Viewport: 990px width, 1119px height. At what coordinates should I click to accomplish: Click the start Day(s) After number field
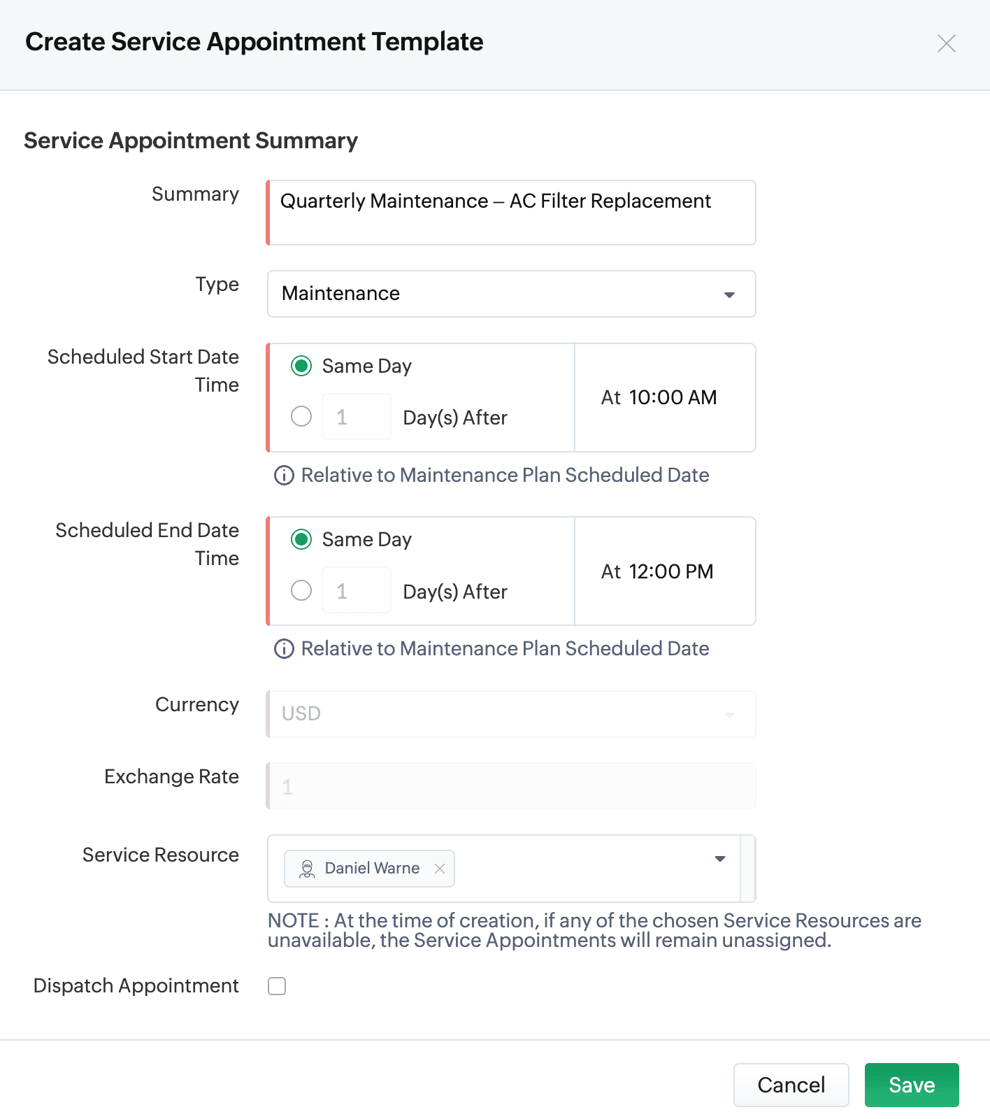click(x=356, y=417)
